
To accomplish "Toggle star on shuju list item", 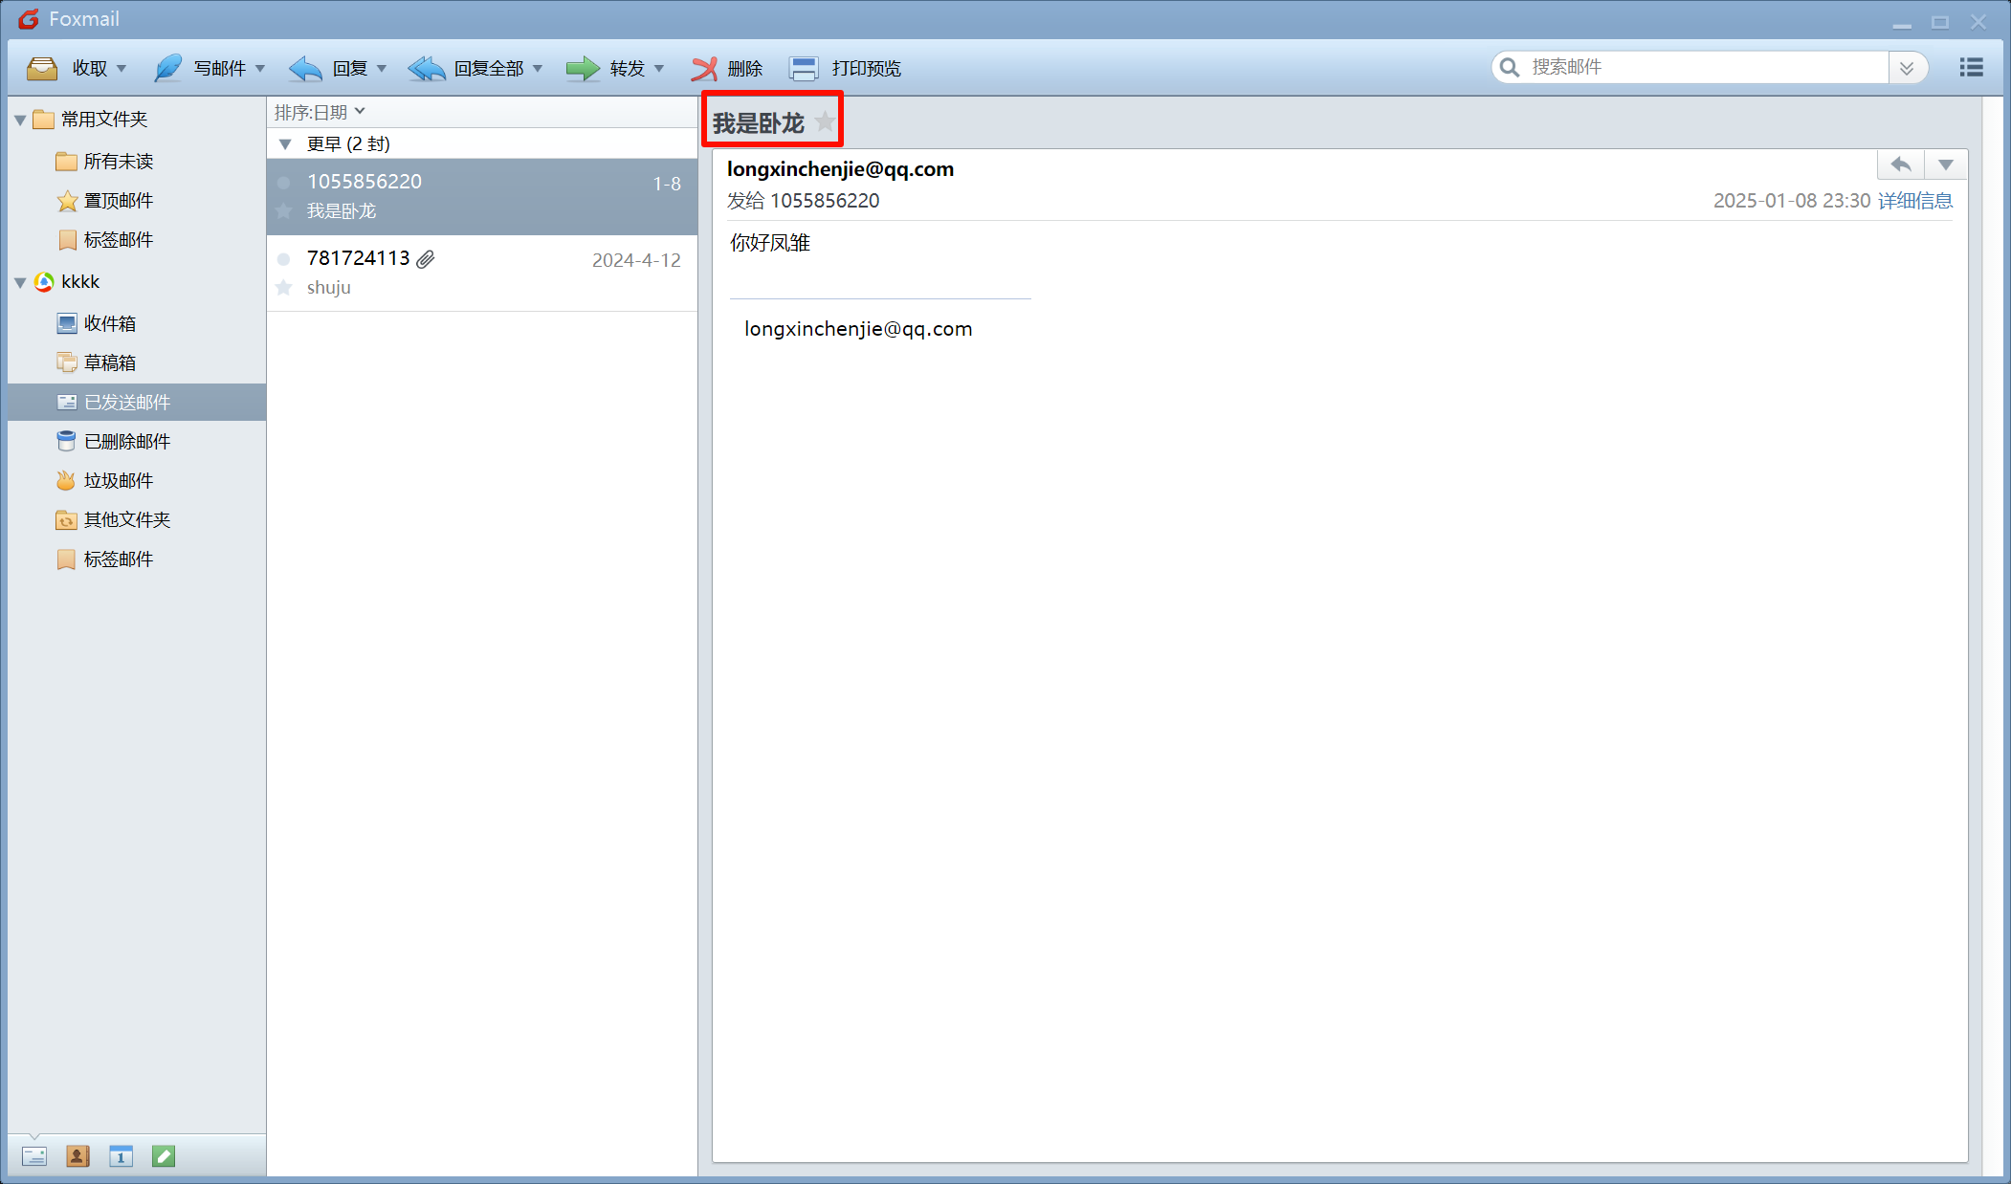I will click(284, 287).
